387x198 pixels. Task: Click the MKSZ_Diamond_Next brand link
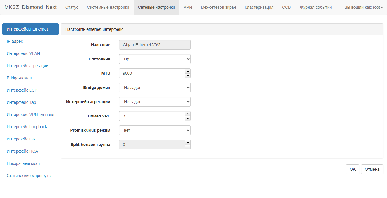tap(31, 7)
